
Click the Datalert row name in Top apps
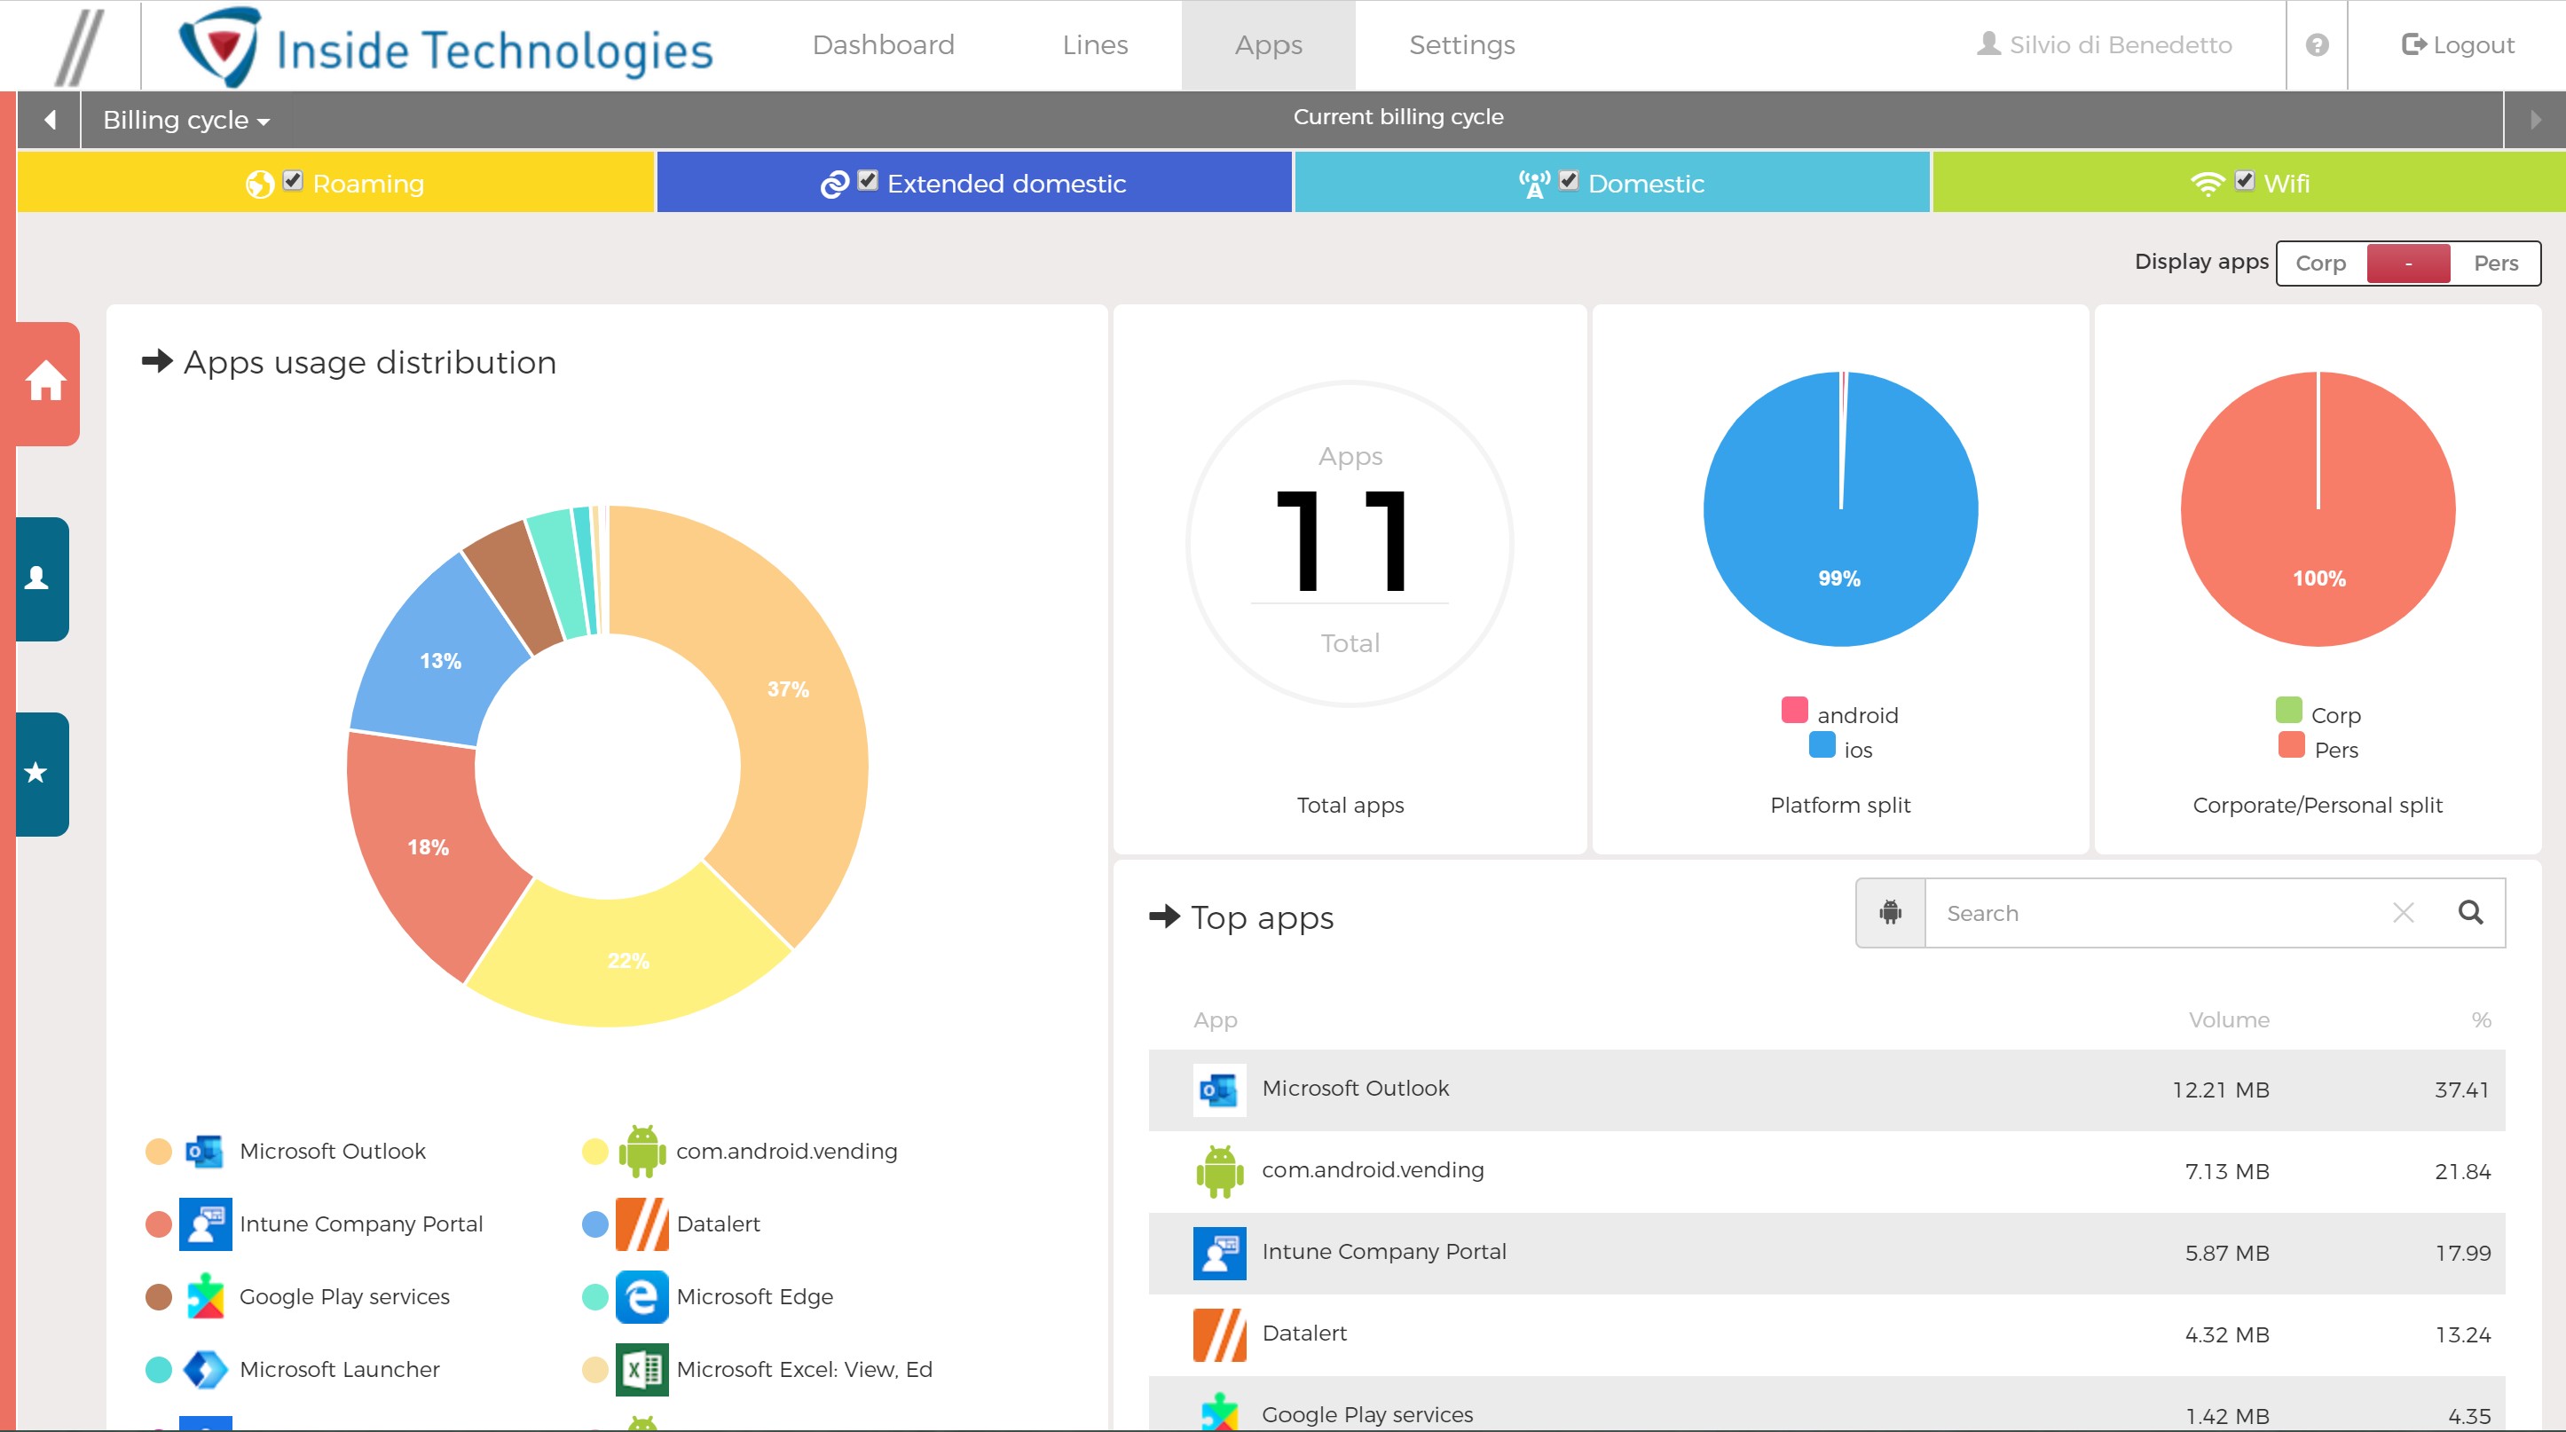coord(1304,1333)
